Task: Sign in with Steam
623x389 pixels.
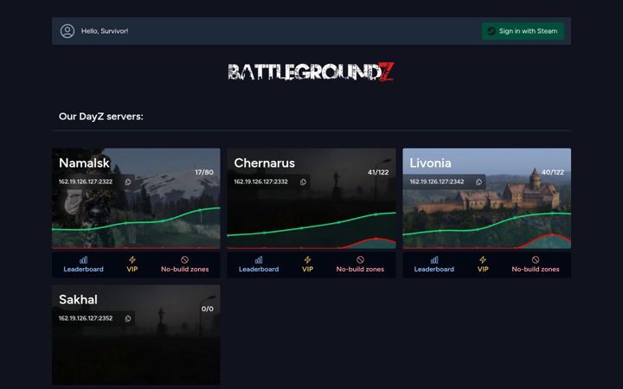Action: [x=523, y=31]
